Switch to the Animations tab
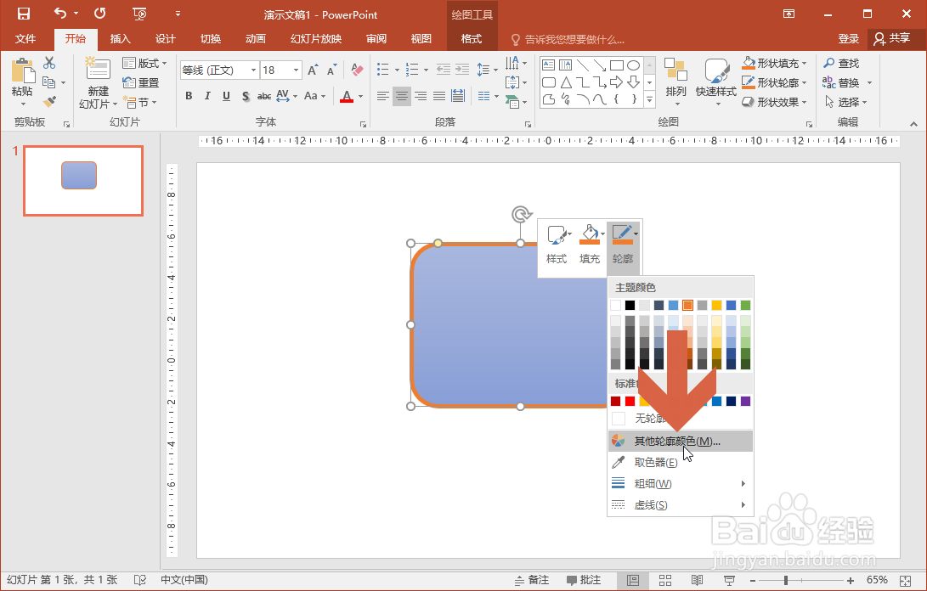Image resolution: width=927 pixels, height=591 pixels. [256, 39]
